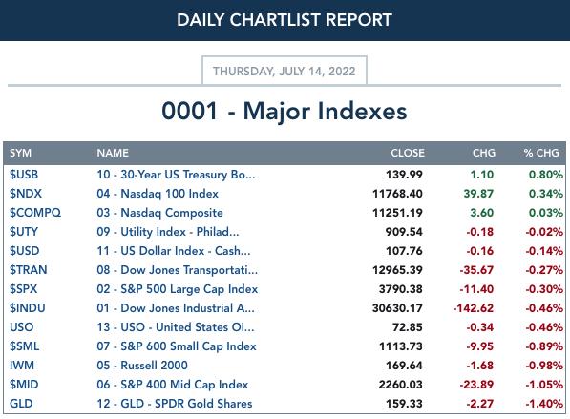Click the CLOSE column header
The height and width of the screenshot is (419, 570).
coord(408,153)
